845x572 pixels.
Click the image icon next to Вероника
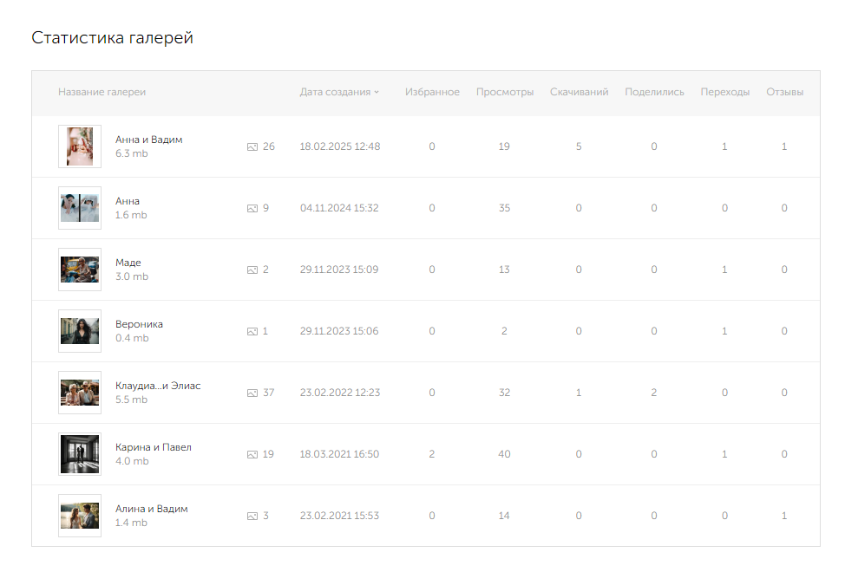tap(252, 332)
